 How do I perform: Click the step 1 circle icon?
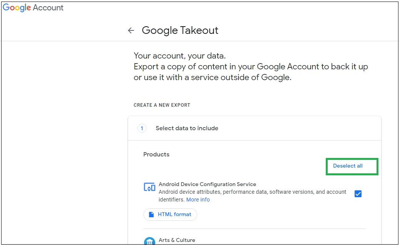tap(142, 128)
